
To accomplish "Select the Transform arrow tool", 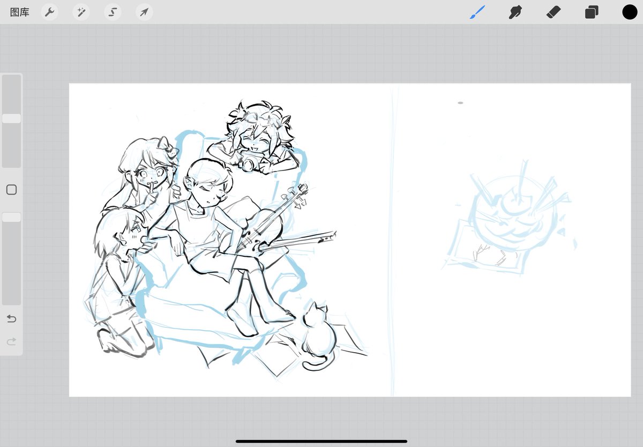I will coord(144,12).
